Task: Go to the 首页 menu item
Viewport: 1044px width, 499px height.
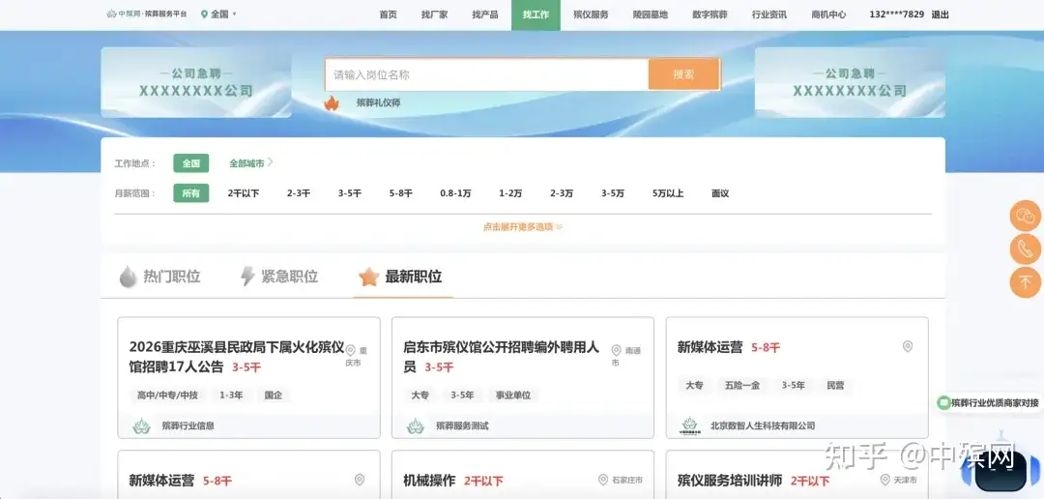Action: (x=389, y=15)
